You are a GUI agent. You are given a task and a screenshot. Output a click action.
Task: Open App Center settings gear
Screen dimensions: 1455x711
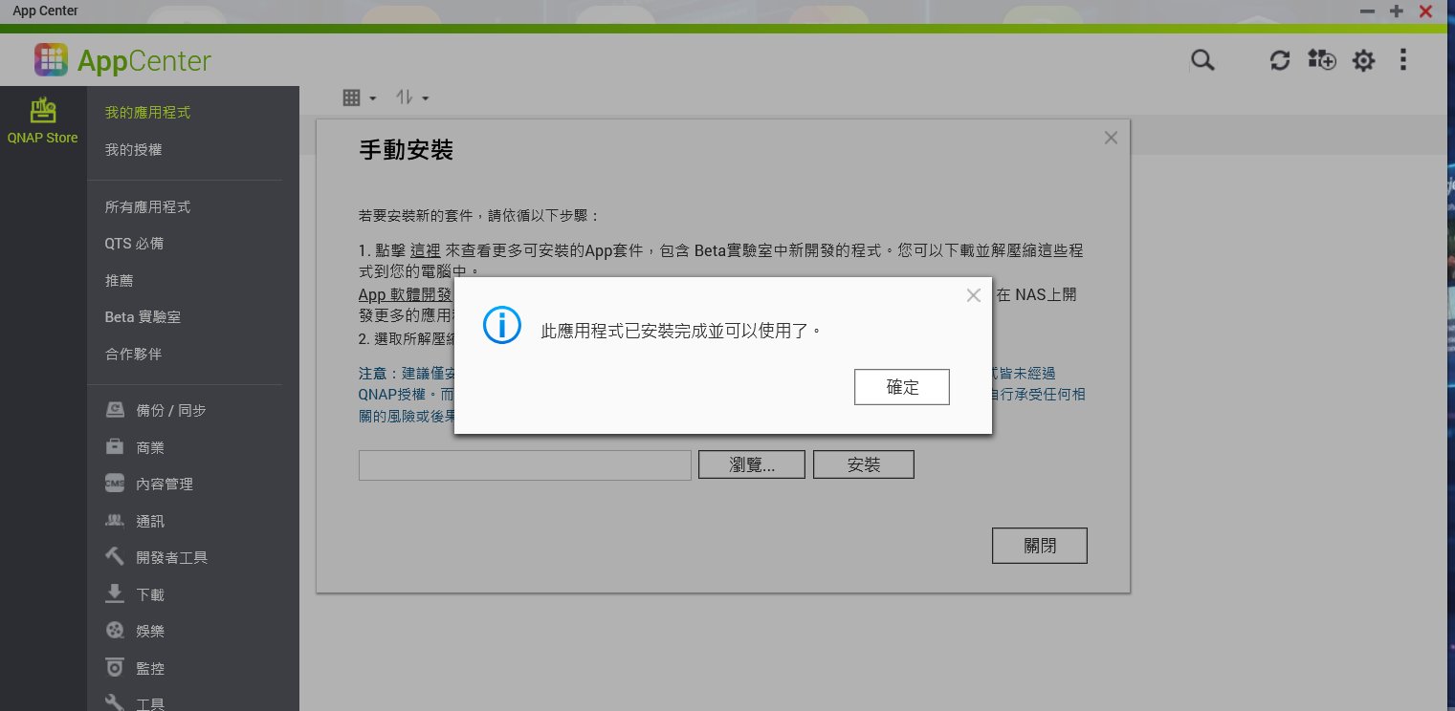click(x=1363, y=61)
